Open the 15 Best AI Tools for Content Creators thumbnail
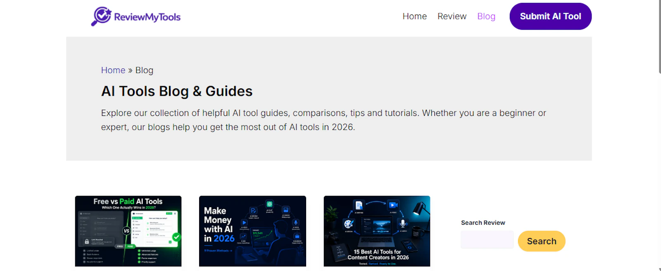The width and height of the screenshot is (661, 271). pyautogui.click(x=377, y=231)
